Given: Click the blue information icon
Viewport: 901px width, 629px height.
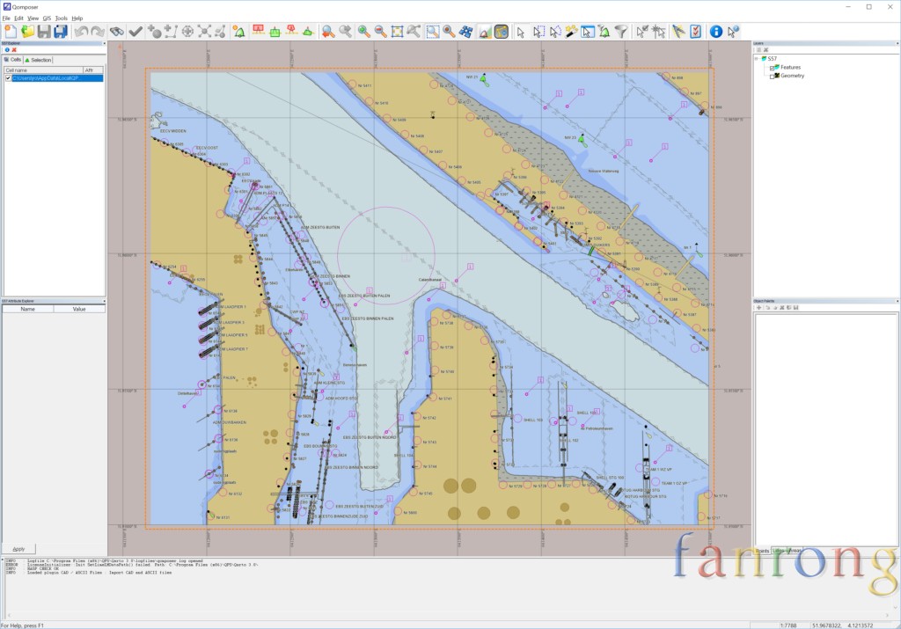Looking at the screenshot, I should click(x=716, y=32).
